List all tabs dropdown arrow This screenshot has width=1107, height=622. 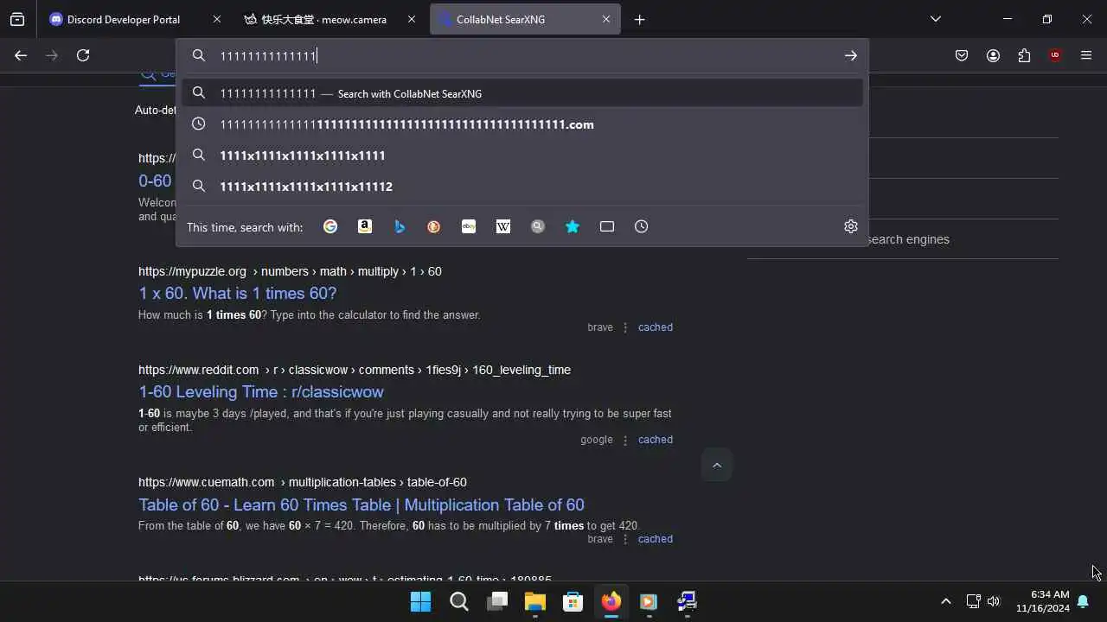936,19
